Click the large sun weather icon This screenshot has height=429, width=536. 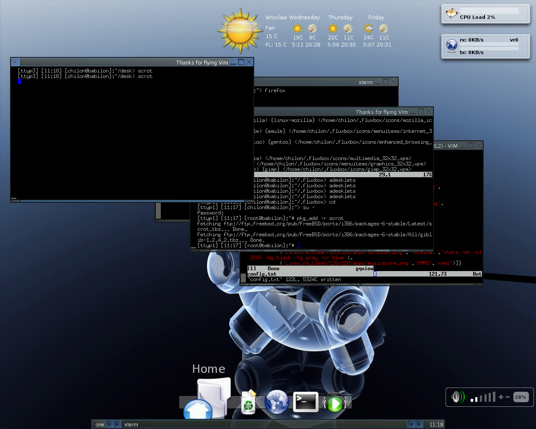240,31
